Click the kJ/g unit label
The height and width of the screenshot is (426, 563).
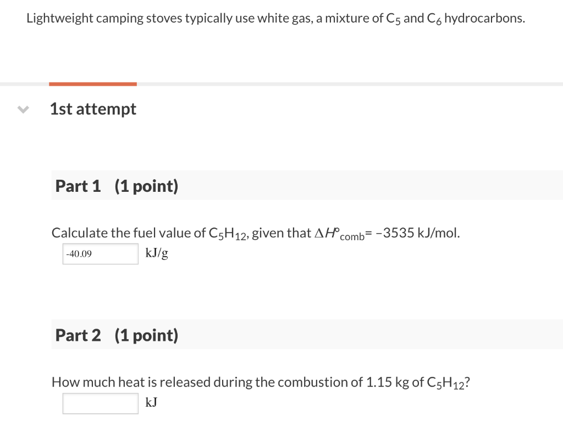[x=157, y=253]
